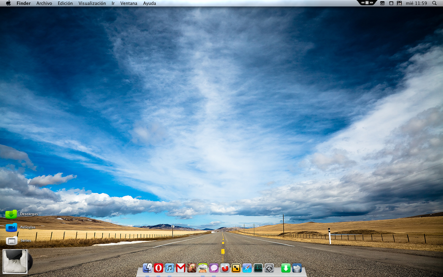Open the Ir menu
The width and height of the screenshot is (443, 277).
[113, 3]
